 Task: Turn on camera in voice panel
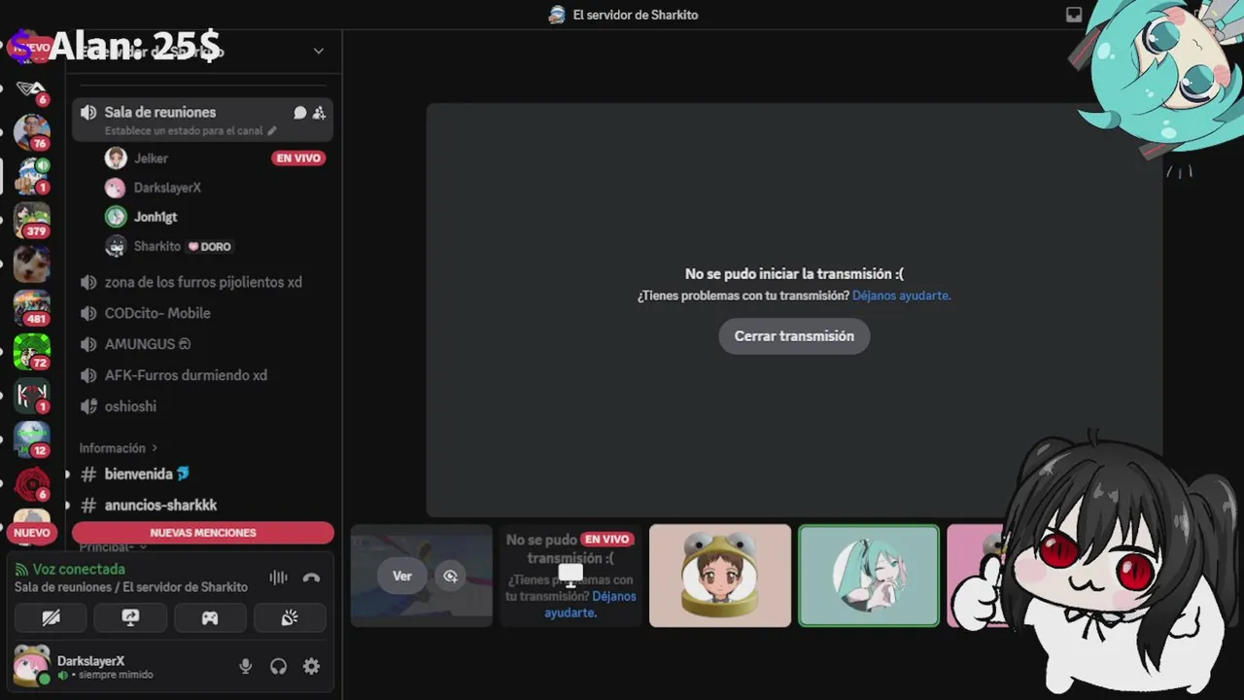51,617
